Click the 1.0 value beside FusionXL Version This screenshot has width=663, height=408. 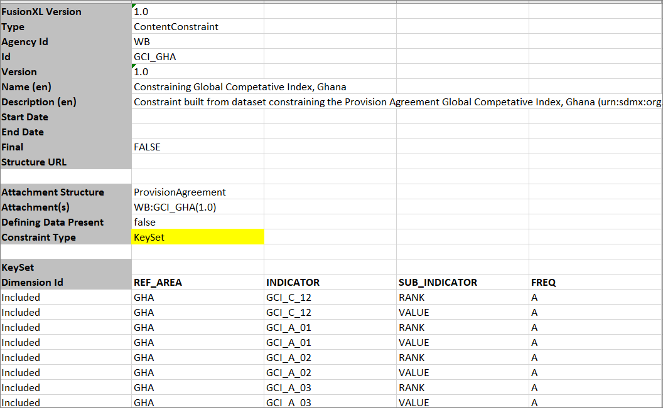coord(142,12)
